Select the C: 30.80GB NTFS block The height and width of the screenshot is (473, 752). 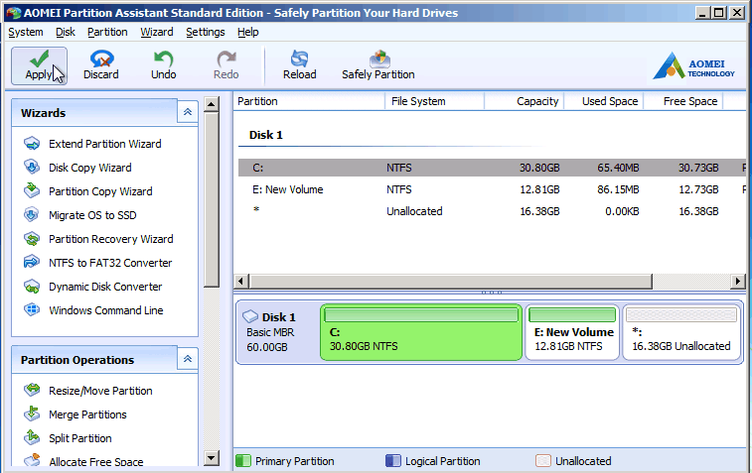click(x=421, y=332)
